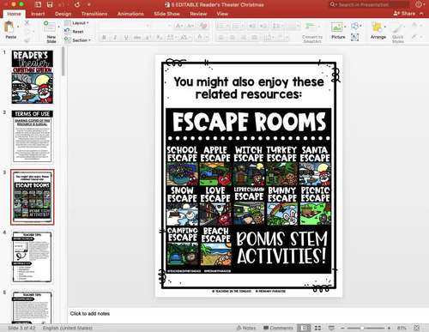Open the Paste options dropdown arrow
Viewport: 429px width, 332px height.
click(x=18, y=27)
